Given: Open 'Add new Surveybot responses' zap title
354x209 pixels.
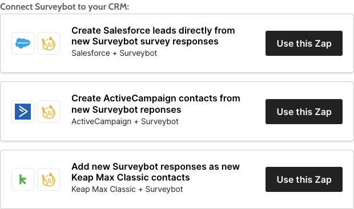Looking at the screenshot, I should (x=155, y=172).
